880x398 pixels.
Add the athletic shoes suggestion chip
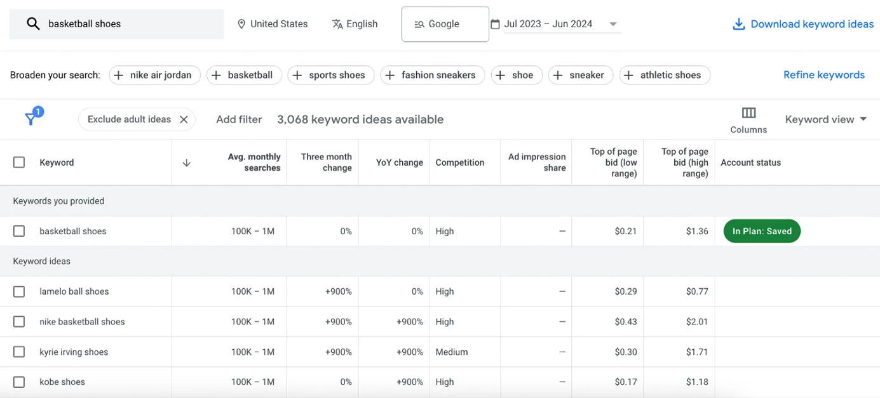665,75
